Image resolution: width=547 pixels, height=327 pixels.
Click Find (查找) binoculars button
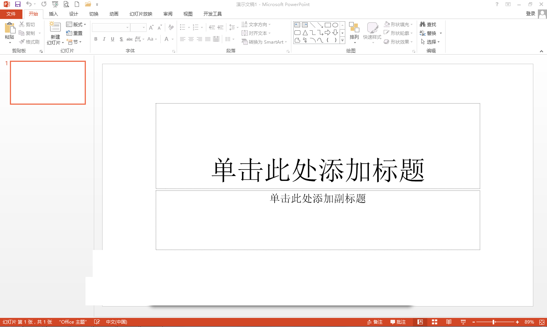tap(428, 24)
